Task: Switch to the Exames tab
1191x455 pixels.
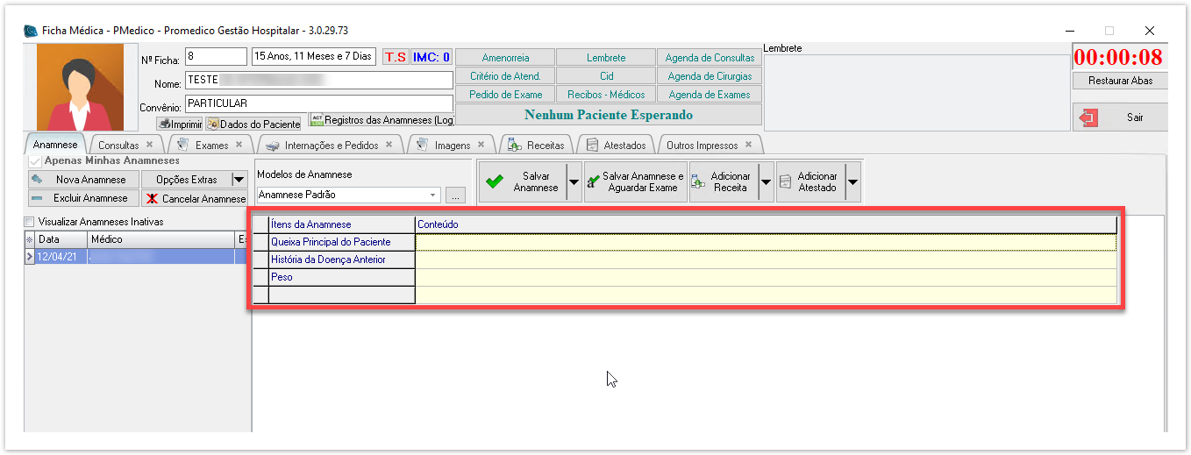Action: point(211,145)
